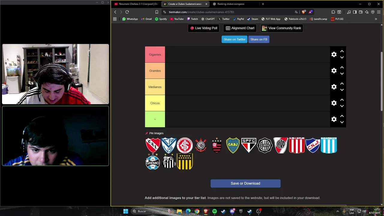Open FUT Web App bookmark
The image size is (384, 216).
pos(270,19)
